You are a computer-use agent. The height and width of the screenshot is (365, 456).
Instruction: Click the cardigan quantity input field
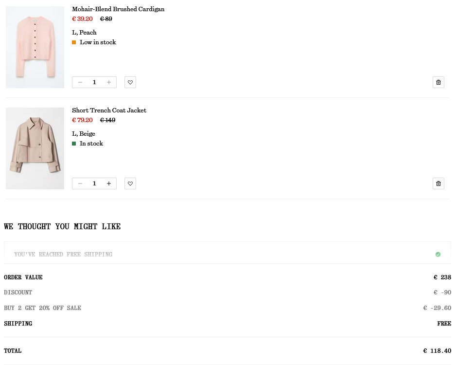[94, 82]
